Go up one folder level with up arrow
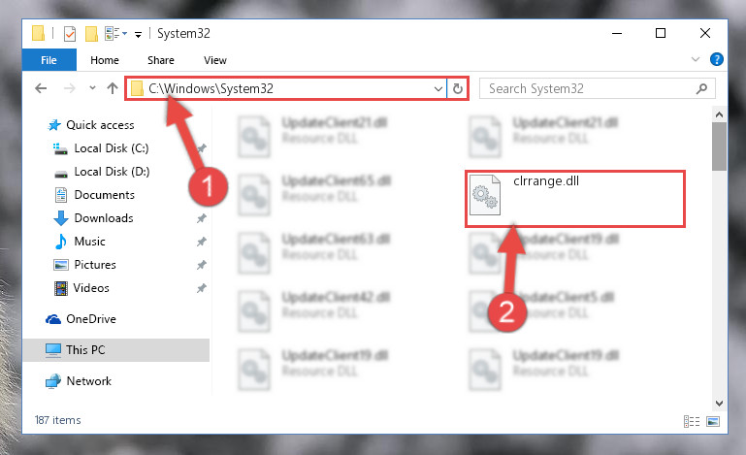Viewport: 746px width, 455px height. click(x=113, y=88)
